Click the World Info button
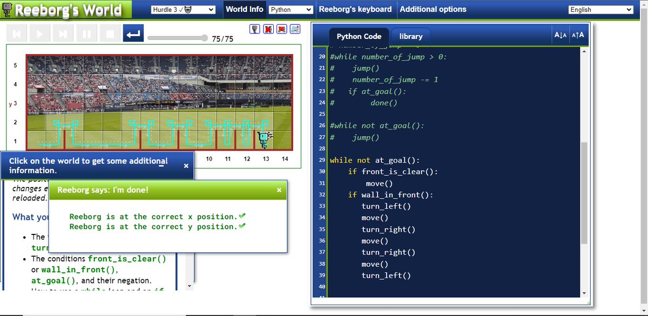The image size is (648, 316). [x=244, y=9]
